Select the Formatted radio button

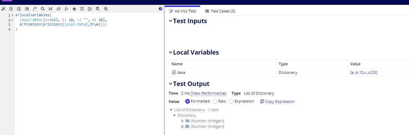coord(187,102)
